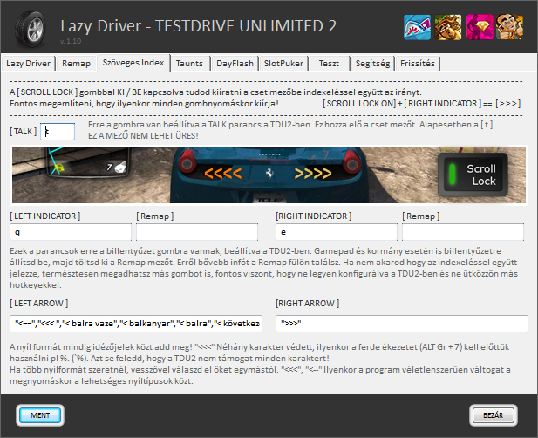
Task: Click the BEZÁR close button
Action: click(493, 415)
